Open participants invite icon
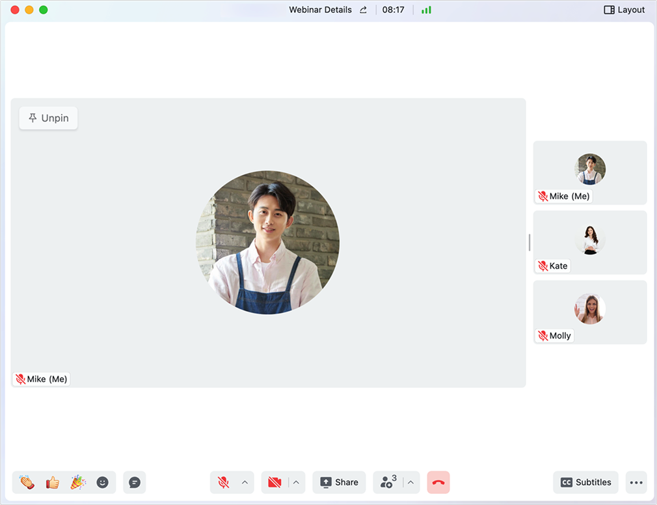 point(388,482)
